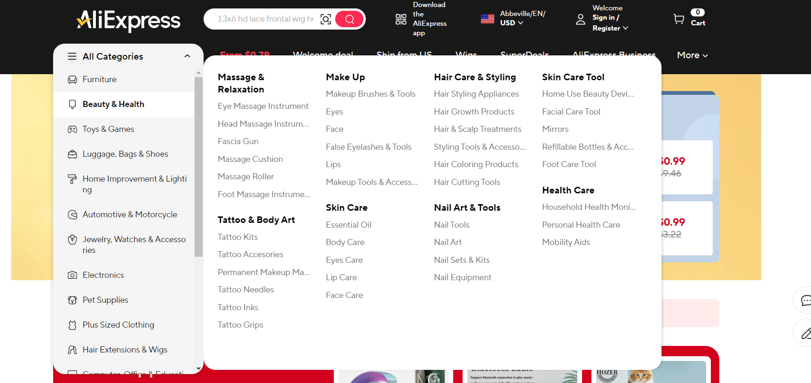
Task: Click the Beauty & Health category icon
Action: (72, 104)
